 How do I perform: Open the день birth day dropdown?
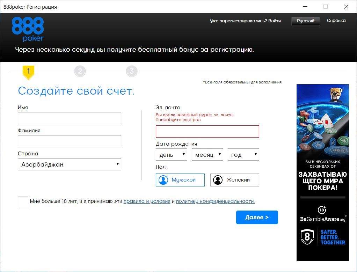point(172,155)
